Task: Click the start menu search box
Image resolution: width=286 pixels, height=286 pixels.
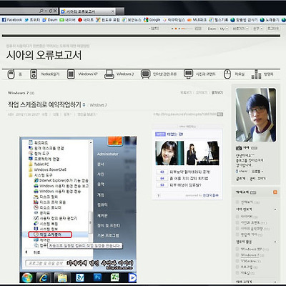Action: [44, 263]
